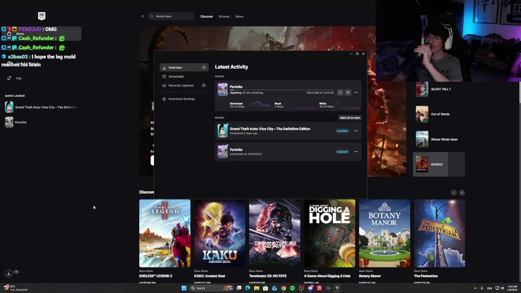521x293 pixels.
Task: Open weather widget on taskbar
Action: [15, 288]
